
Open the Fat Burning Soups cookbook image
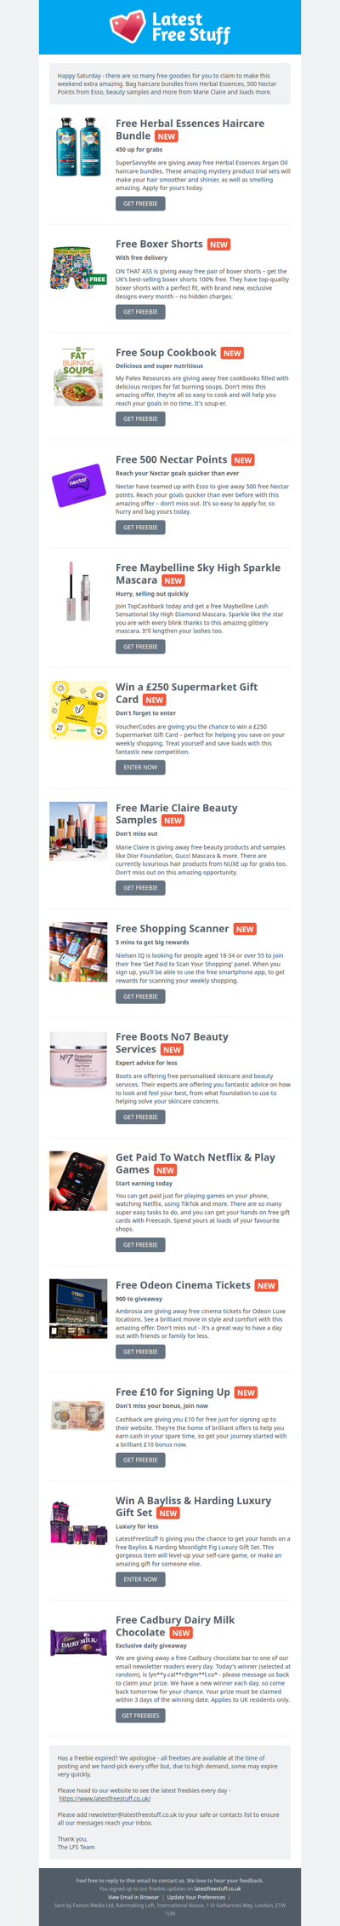point(78,376)
